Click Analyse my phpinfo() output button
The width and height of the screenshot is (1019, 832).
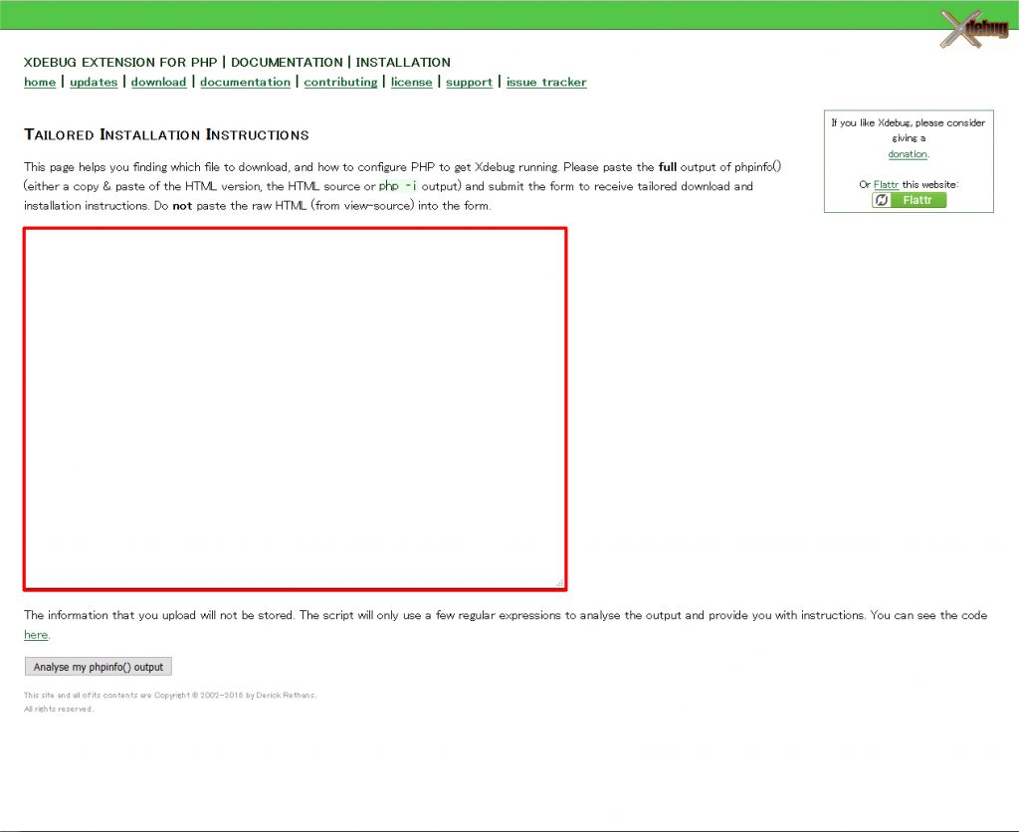pyautogui.click(x=99, y=667)
